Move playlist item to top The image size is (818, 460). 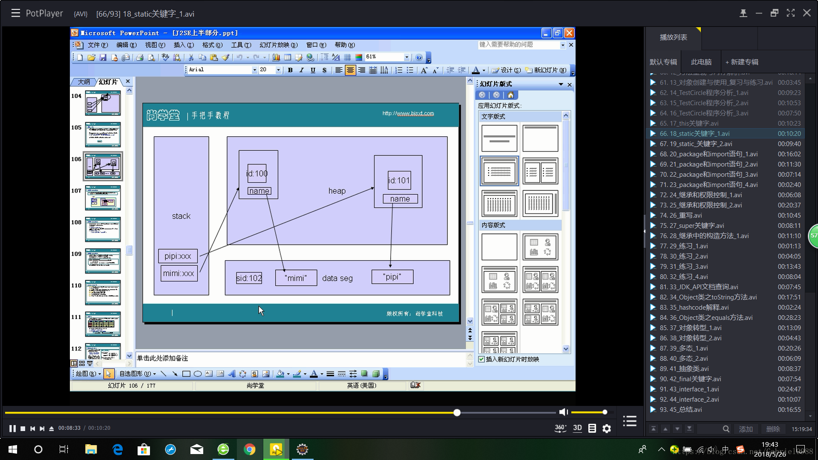[653, 429]
